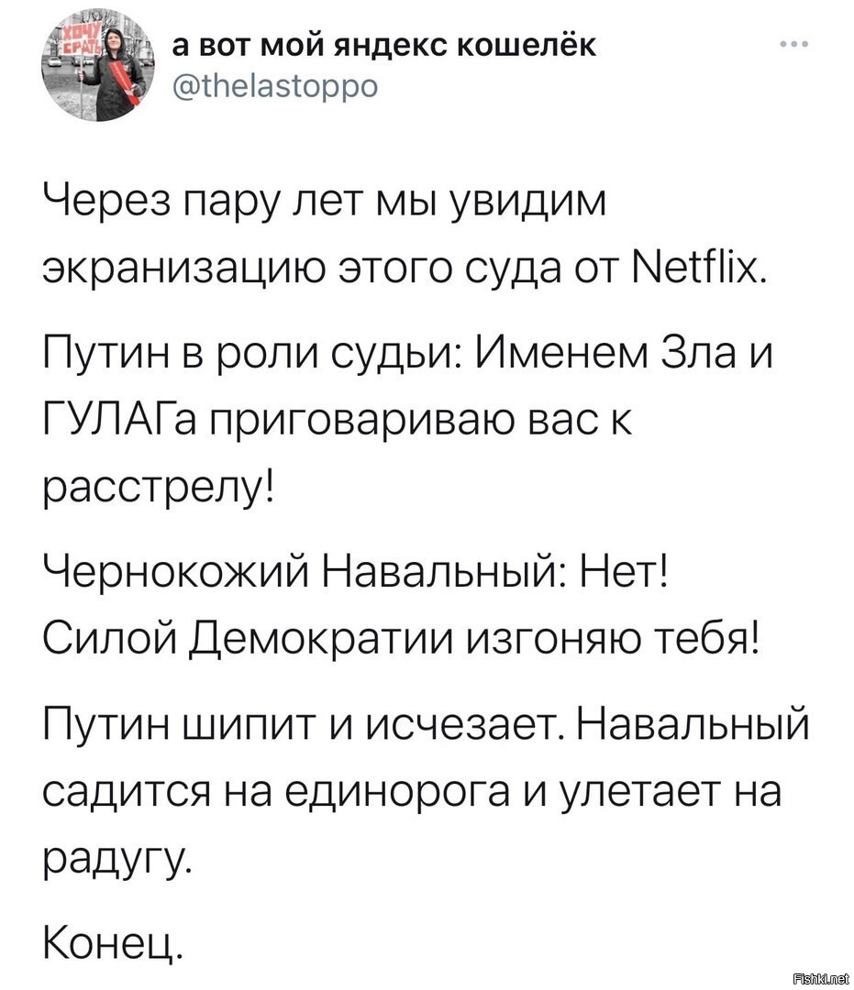Click display name "а вот мой яндекс кошелёк"
Image resolution: width=854 pixels, height=990 pixels.
click(x=384, y=45)
